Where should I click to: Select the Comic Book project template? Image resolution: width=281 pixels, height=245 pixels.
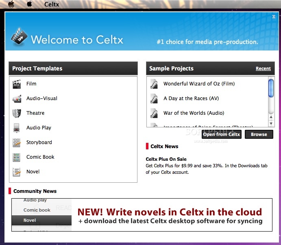(40, 157)
